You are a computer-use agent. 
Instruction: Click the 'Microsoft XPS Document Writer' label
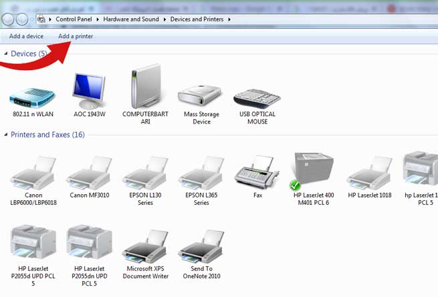146,272
